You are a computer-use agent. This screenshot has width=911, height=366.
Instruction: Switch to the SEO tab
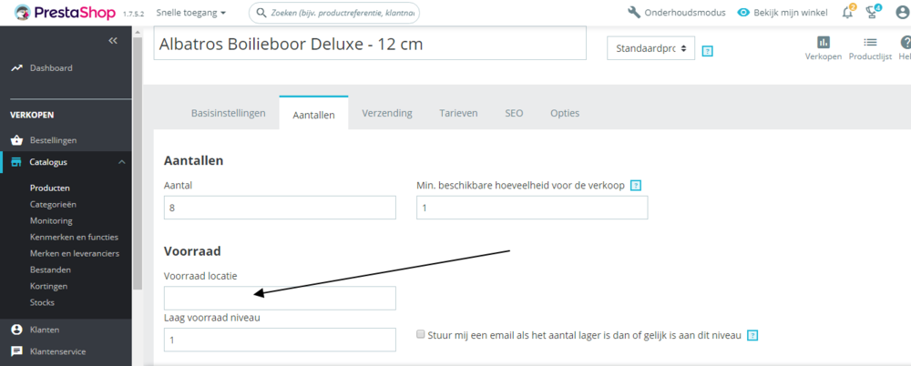(514, 113)
